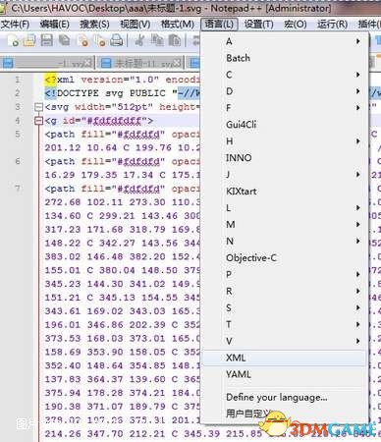This screenshot has width=381, height=442.
Task: Close the 语言(L) menu in the menu bar
Action: click(219, 25)
